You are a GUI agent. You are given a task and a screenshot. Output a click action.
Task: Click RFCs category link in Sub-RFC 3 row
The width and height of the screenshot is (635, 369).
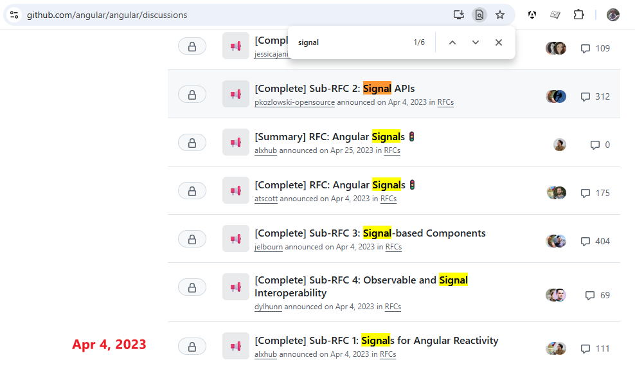click(x=393, y=247)
